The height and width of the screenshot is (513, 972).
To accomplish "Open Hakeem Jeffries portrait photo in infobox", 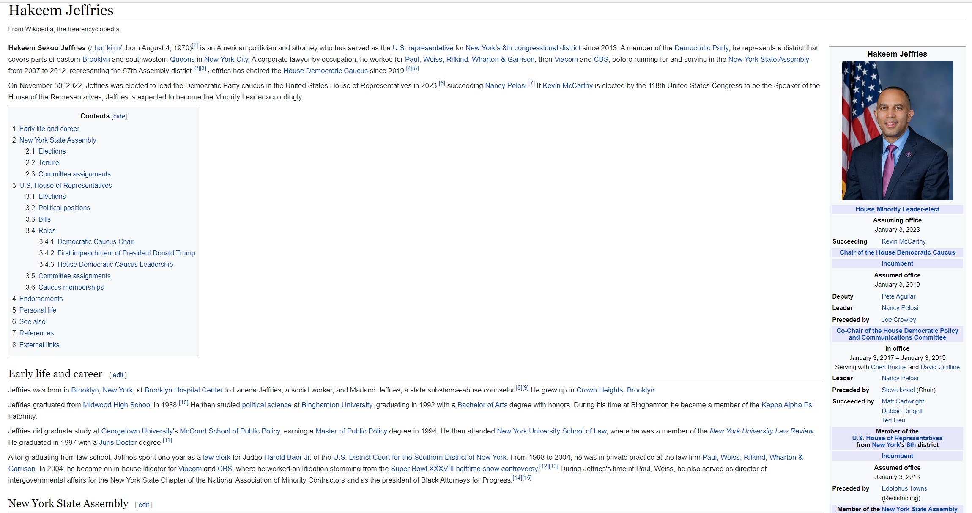I will [x=897, y=131].
